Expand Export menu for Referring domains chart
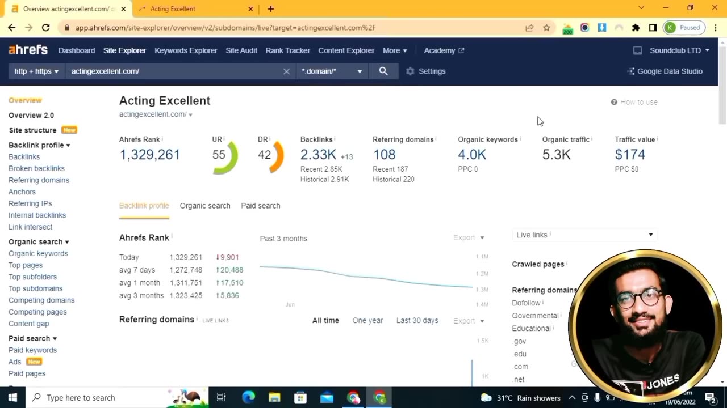Image resolution: width=727 pixels, height=408 pixels. point(469,321)
